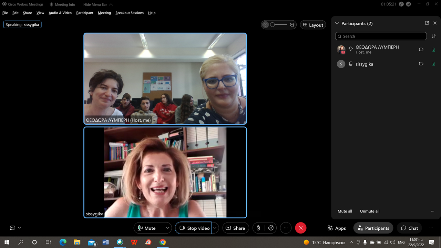
Task: Open the Audio & Video menu
Action: click(60, 13)
